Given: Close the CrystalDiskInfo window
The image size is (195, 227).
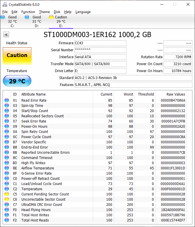Looking at the screenshot, I should (x=188, y=5).
